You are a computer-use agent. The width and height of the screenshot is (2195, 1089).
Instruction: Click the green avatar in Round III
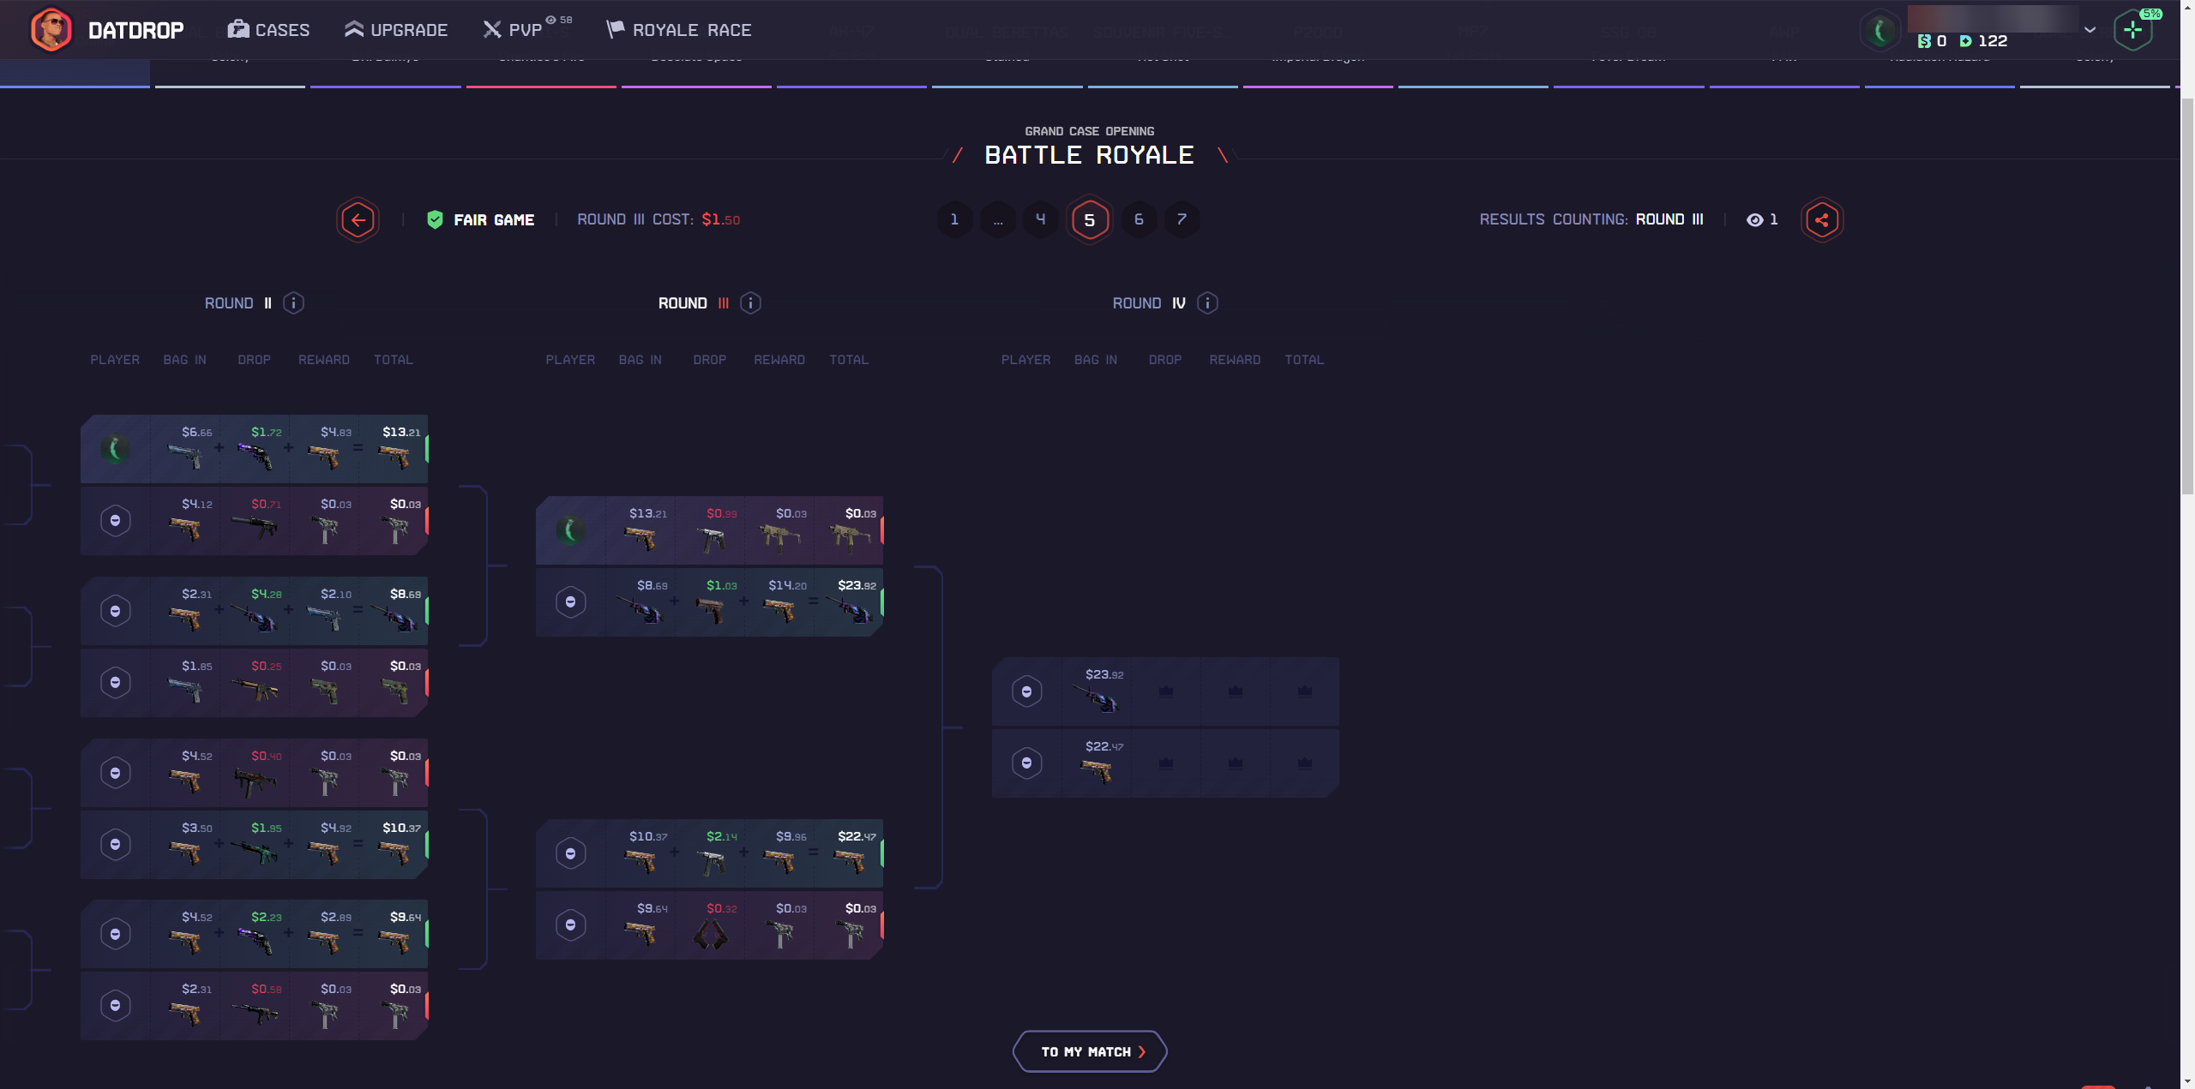point(570,530)
